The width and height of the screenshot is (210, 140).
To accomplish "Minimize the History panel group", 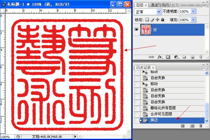I will coord(203,65).
